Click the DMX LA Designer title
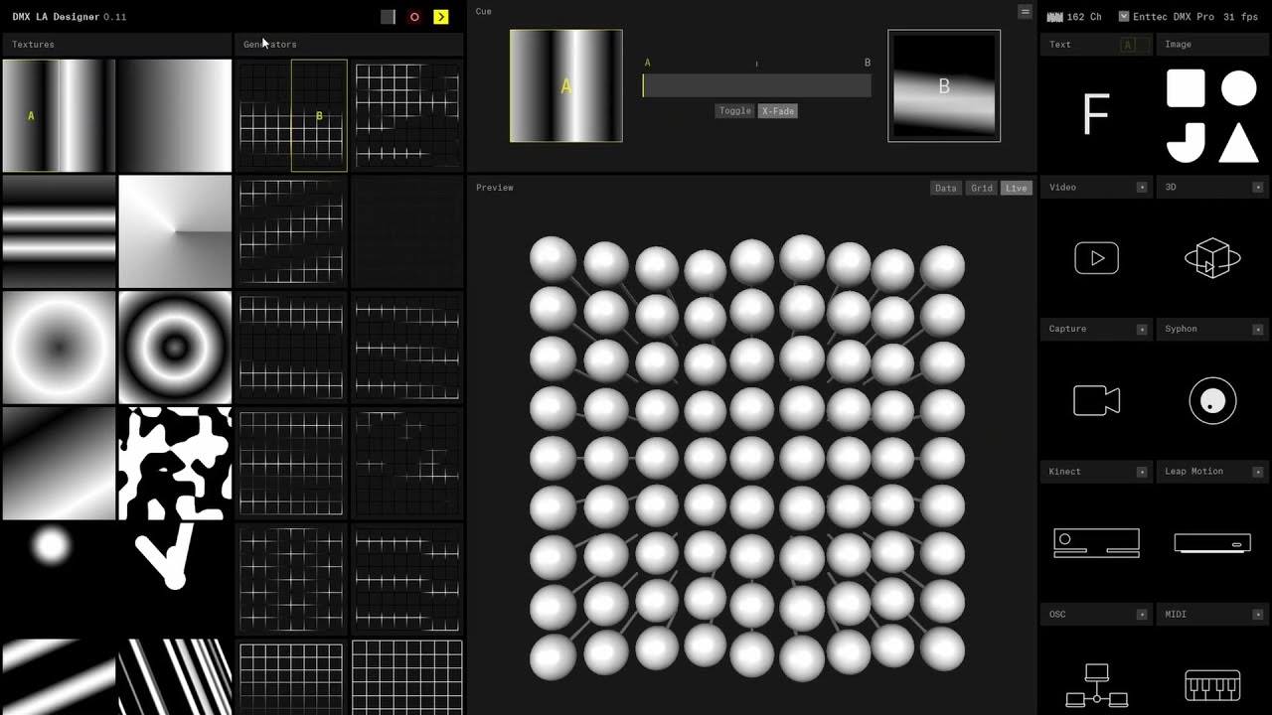 pyautogui.click(x=56, y=17)
